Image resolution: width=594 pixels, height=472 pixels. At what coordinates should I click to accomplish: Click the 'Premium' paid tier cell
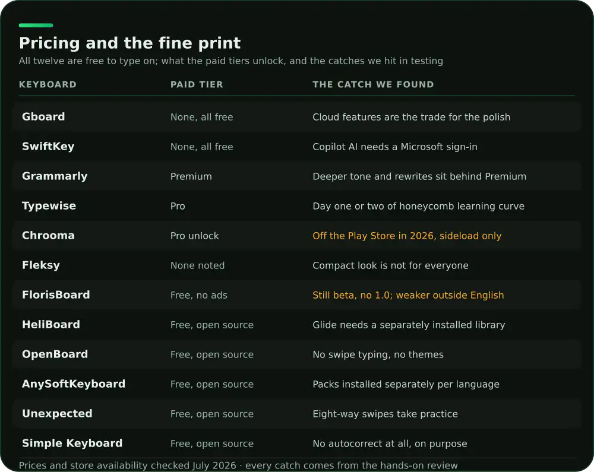coord(191,176)
